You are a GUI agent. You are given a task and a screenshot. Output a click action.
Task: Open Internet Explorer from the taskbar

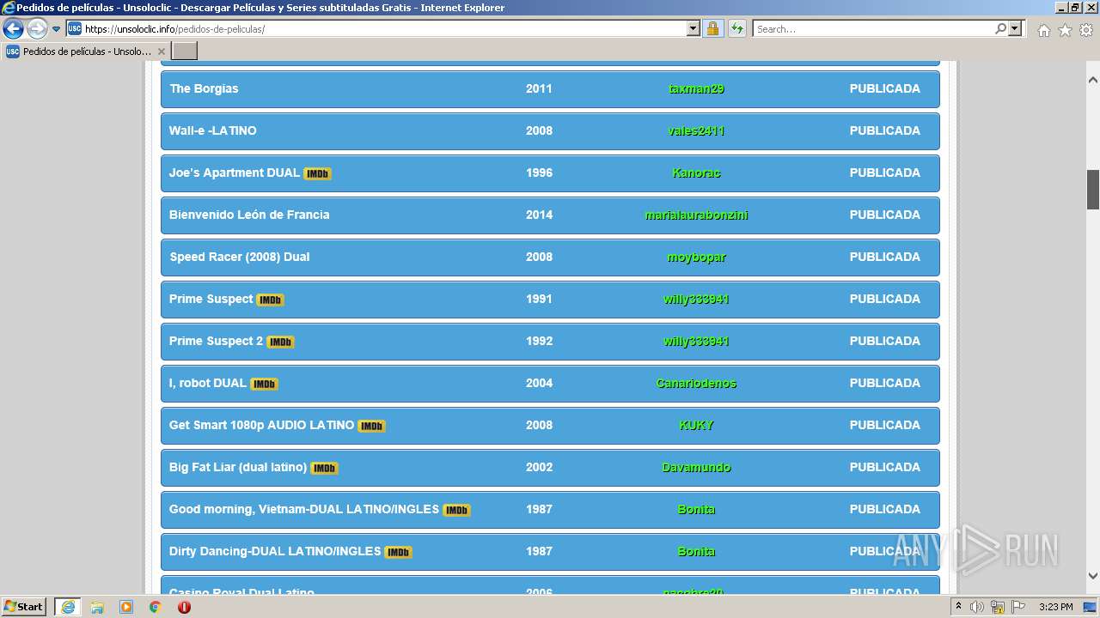[x=68, y=607]
